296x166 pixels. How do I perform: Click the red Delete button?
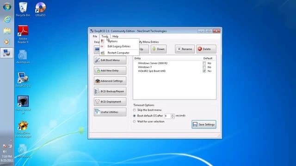[x=206, y=49]
